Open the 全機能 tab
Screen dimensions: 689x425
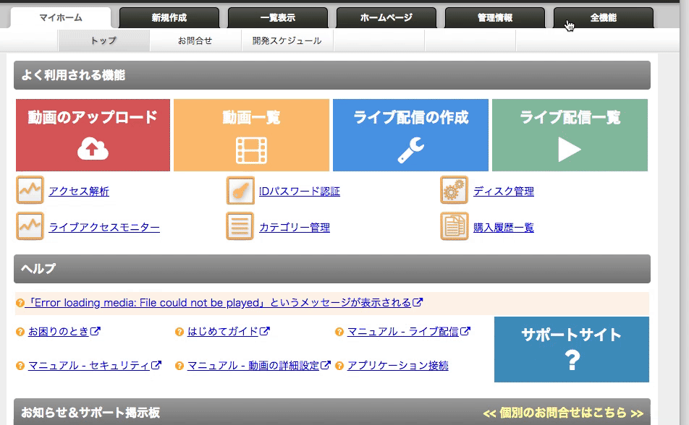tap(603, 18)
